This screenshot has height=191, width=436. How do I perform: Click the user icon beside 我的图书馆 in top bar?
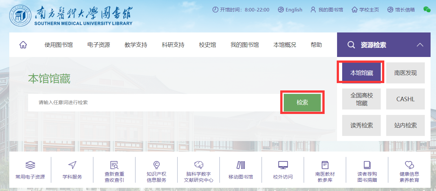coord(313,10)
